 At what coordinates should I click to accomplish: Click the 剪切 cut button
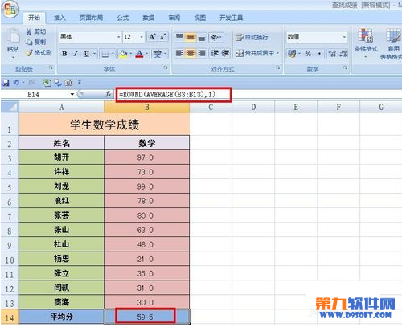click(x=36, y=31)
